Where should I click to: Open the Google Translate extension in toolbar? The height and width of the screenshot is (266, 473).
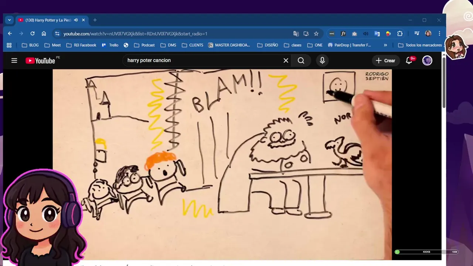(377, 34)
